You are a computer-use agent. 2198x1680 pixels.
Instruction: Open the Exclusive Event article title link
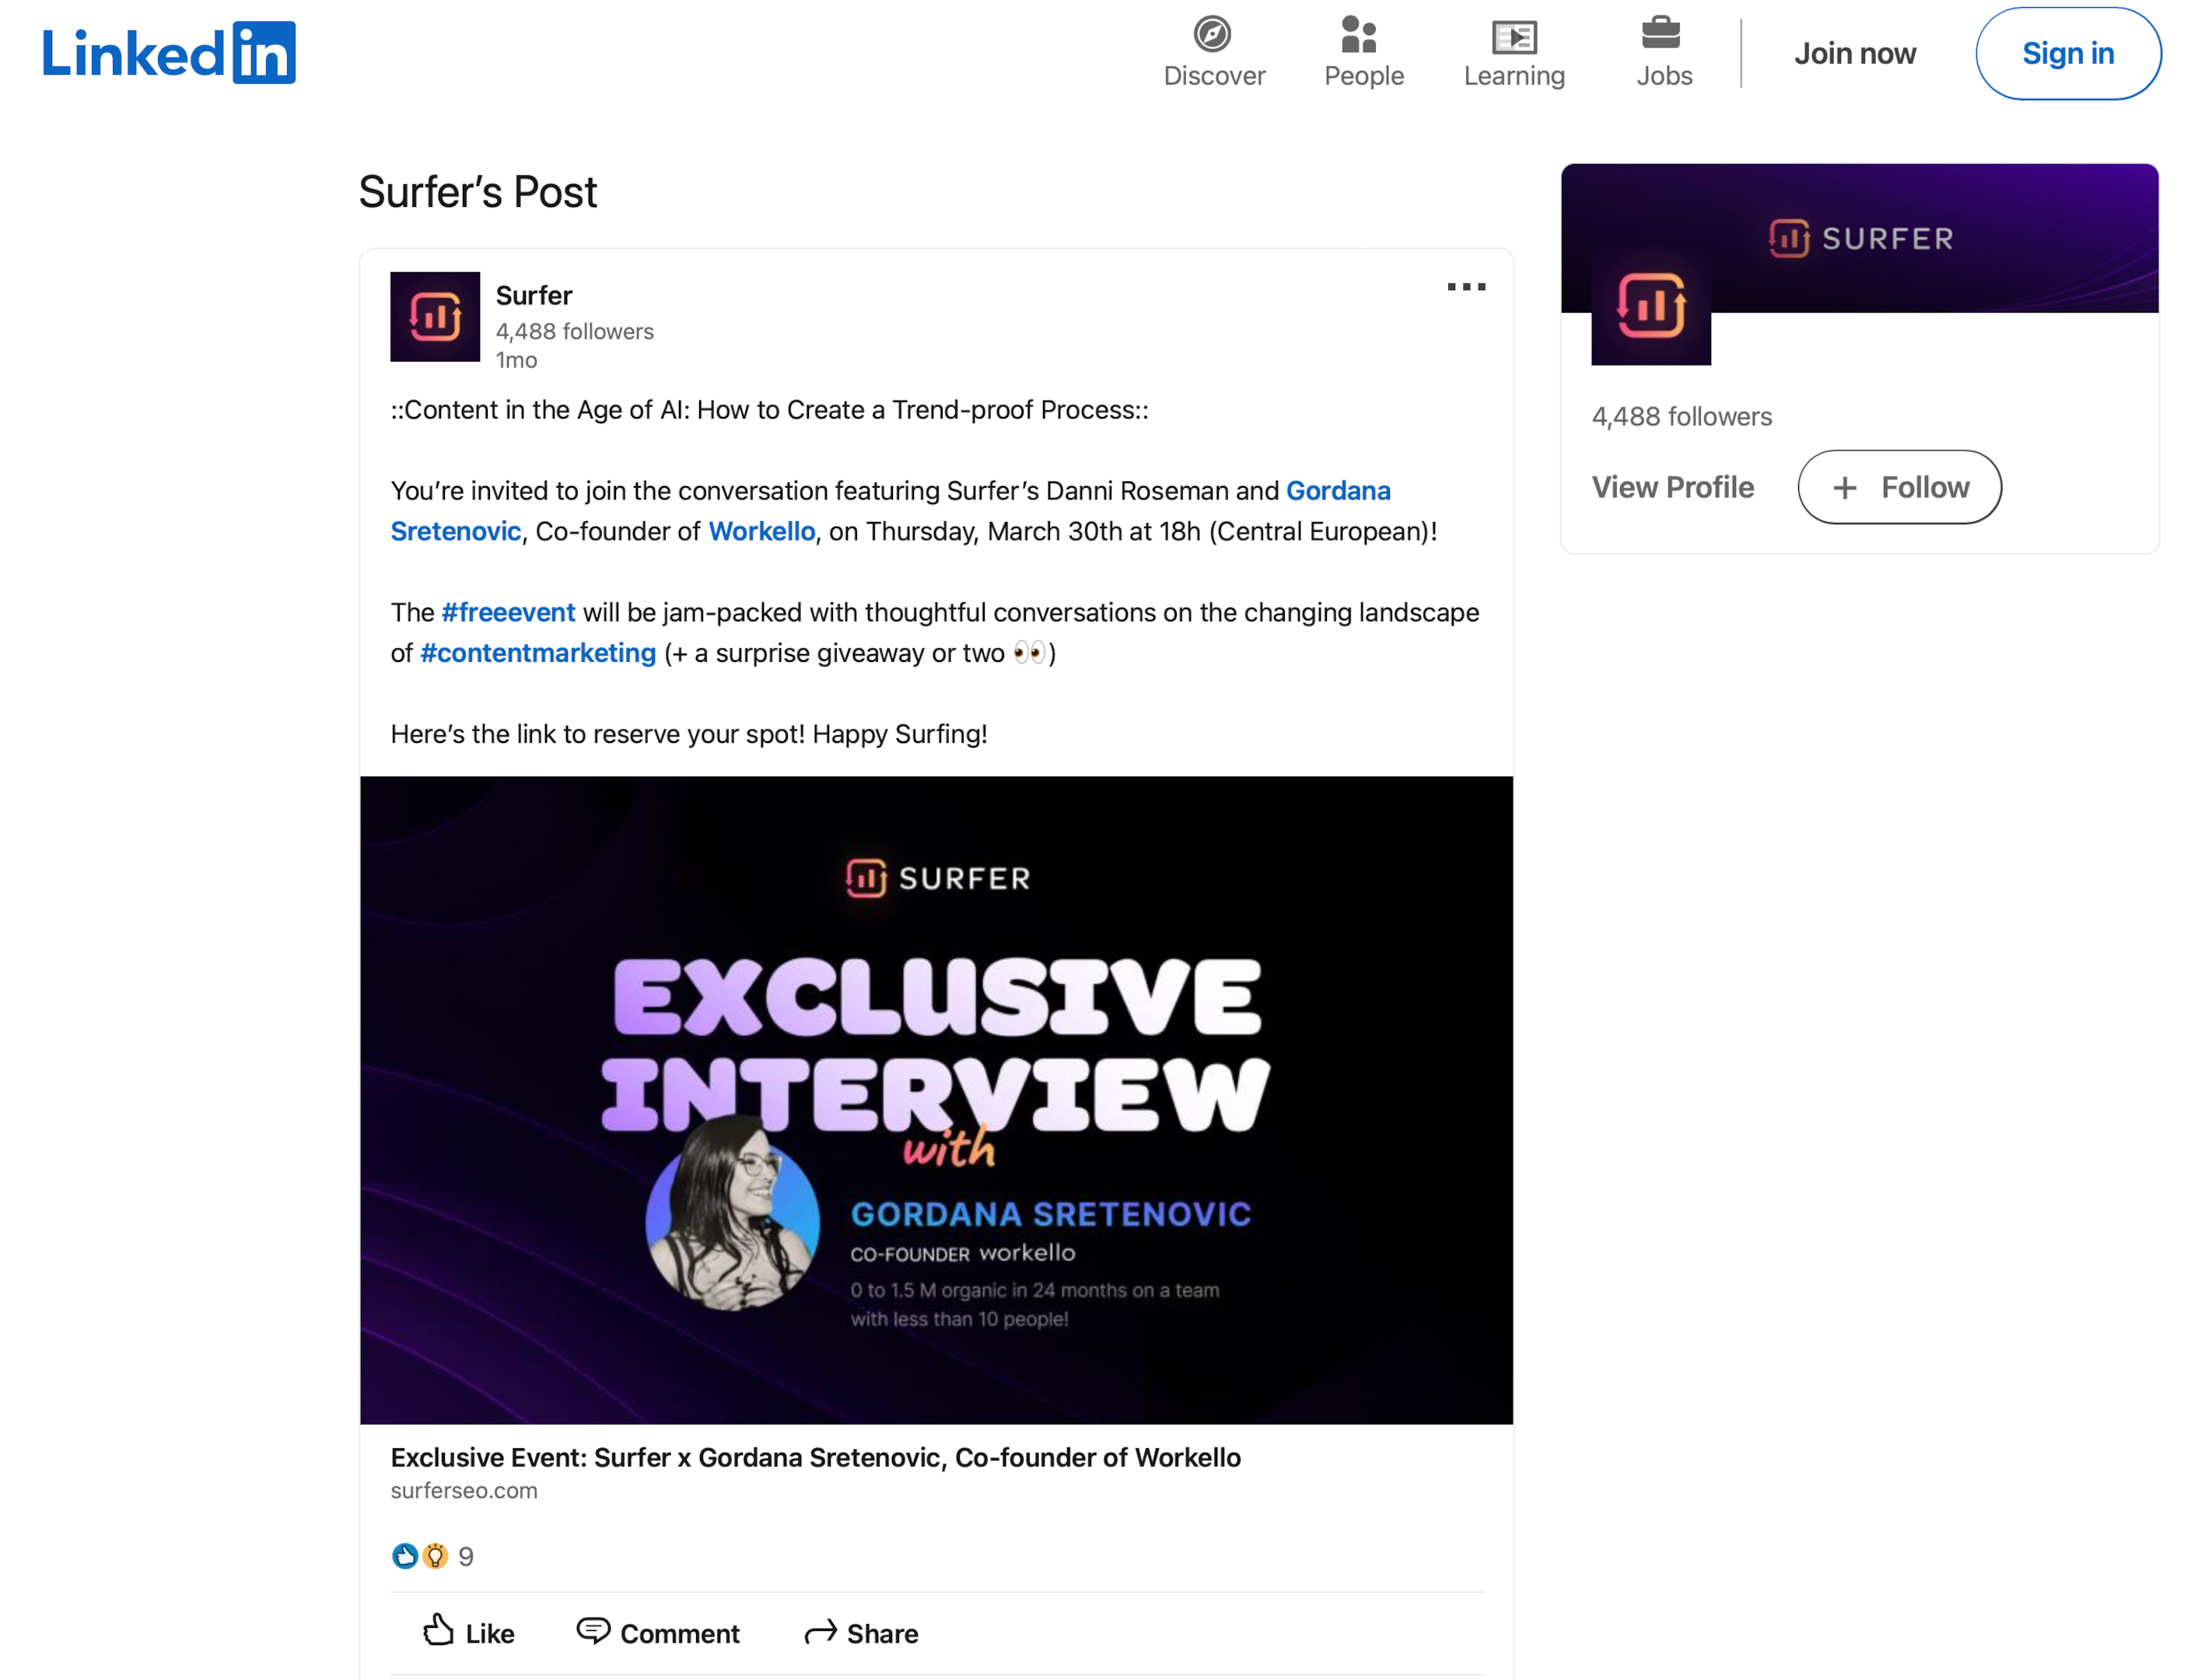tap(815, 1457)
